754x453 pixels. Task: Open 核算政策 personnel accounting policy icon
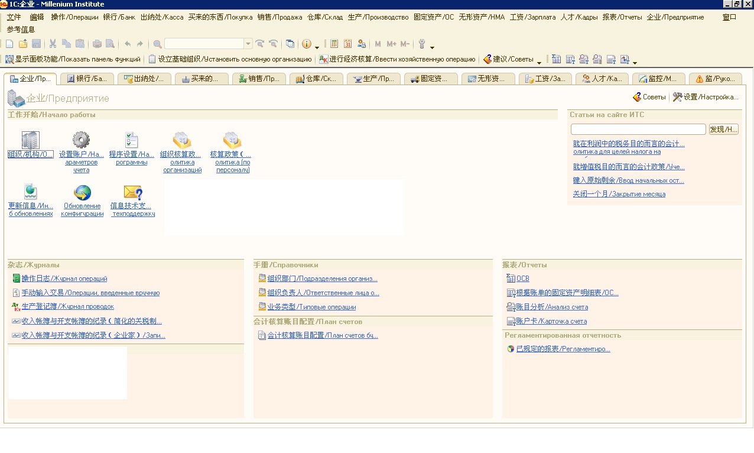[232, 140]
